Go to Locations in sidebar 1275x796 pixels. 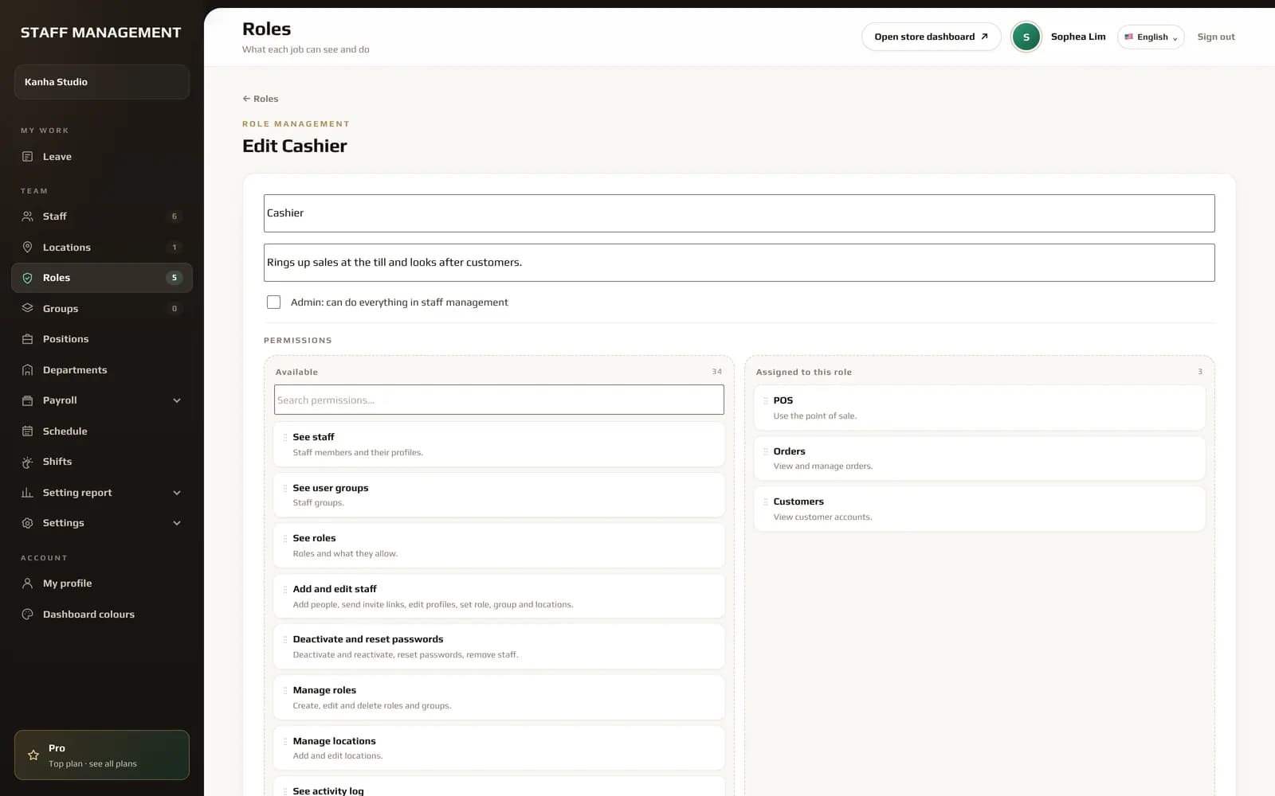(x=102, y=248)
